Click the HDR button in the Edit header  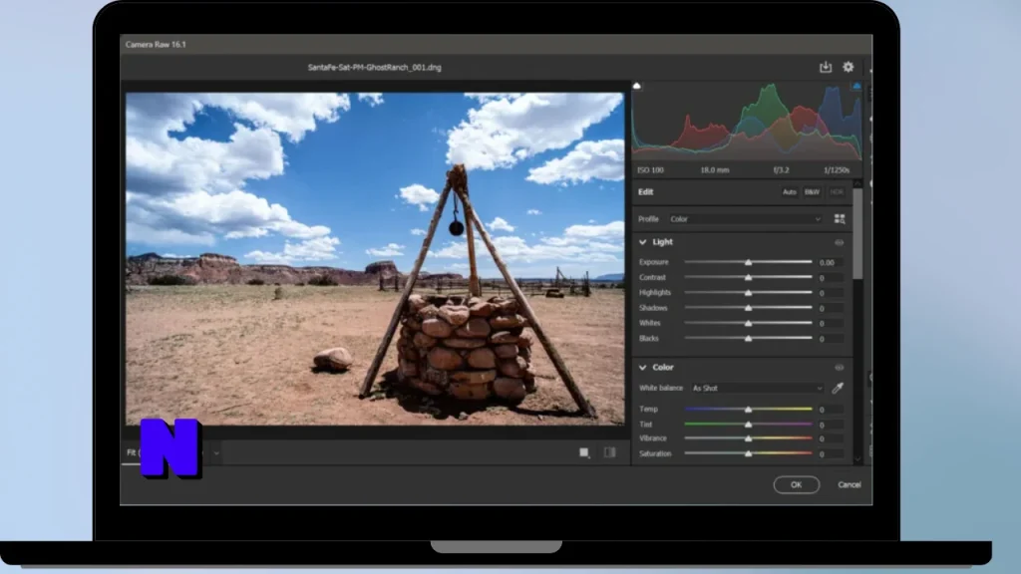click(837, 192)
